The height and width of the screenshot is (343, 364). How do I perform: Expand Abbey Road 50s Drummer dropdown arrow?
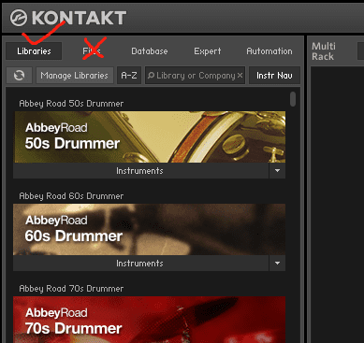pyautogui.click(x=277, y=171)
